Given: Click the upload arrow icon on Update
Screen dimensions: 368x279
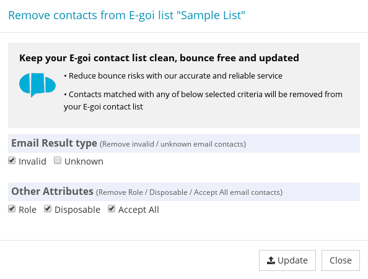Looking at the screenshot, I should tap(271, 260).
